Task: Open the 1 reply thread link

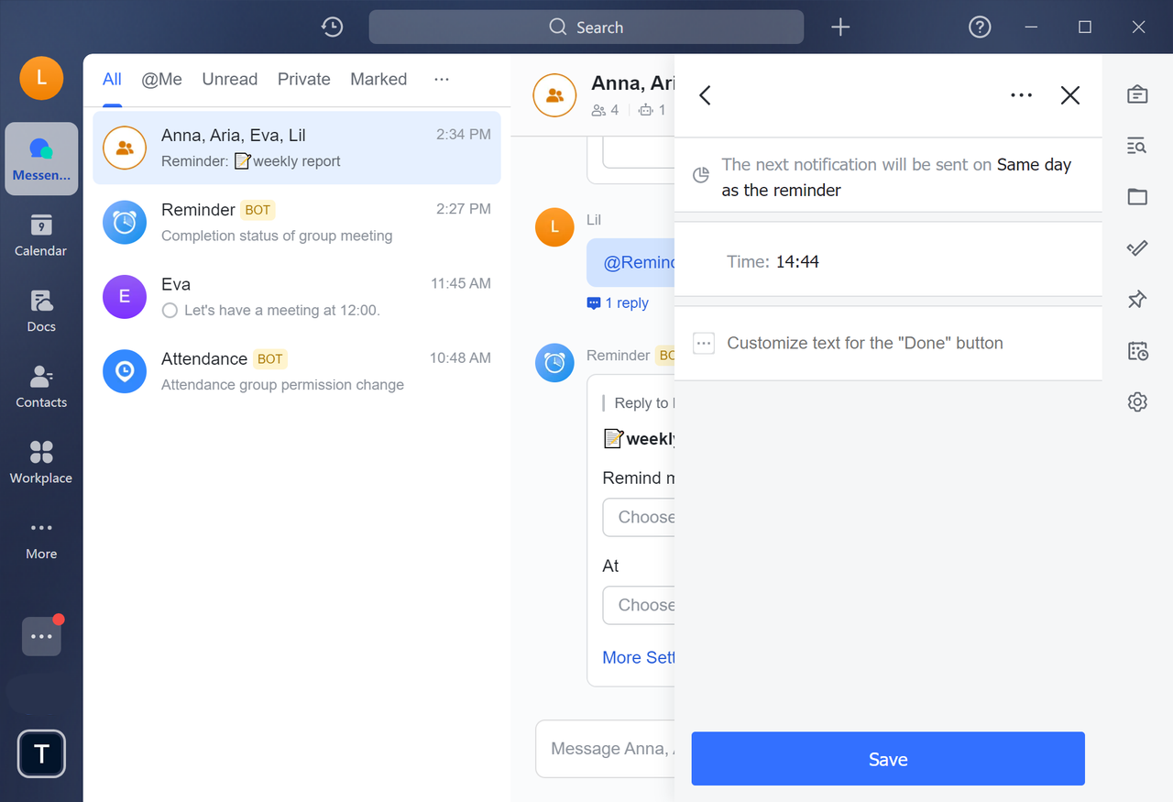Action: [619, 303]
